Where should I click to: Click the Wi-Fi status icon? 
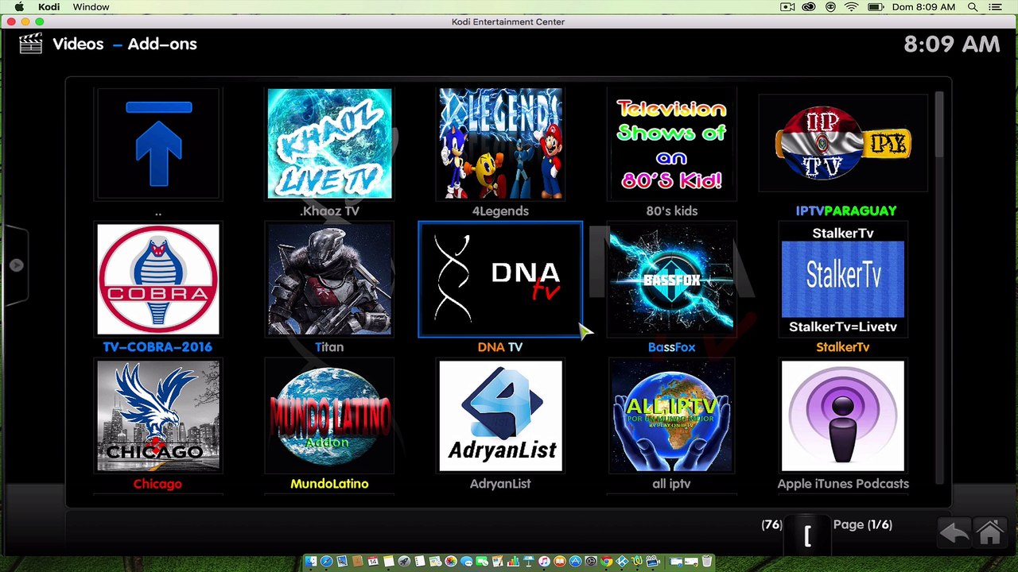852,7
